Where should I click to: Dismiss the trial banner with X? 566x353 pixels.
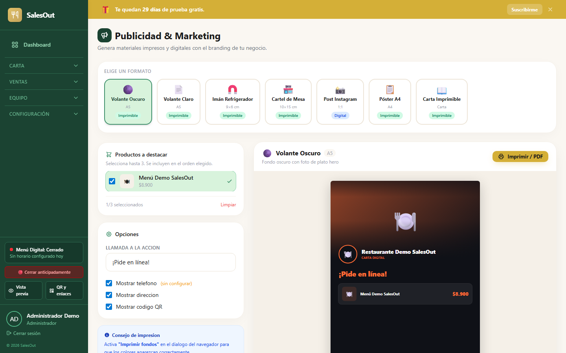click(x=550, y=9)
